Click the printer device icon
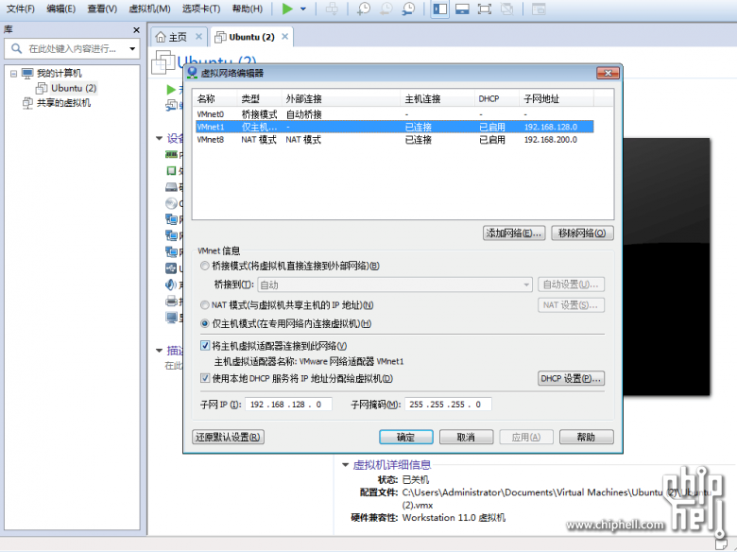The width and height of the screenshot is (737, 552). [x=171, y=301]
